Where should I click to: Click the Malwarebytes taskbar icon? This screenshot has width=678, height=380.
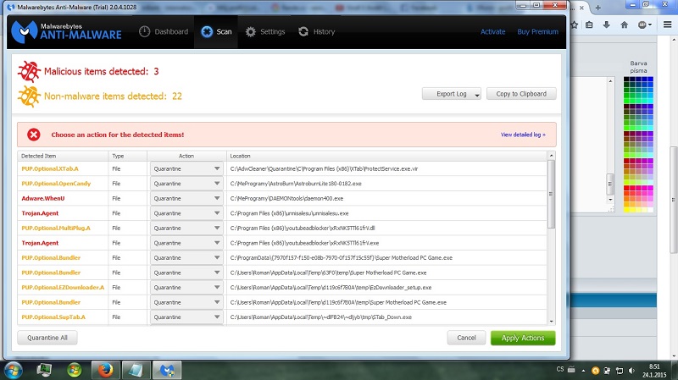click(167, 371)
